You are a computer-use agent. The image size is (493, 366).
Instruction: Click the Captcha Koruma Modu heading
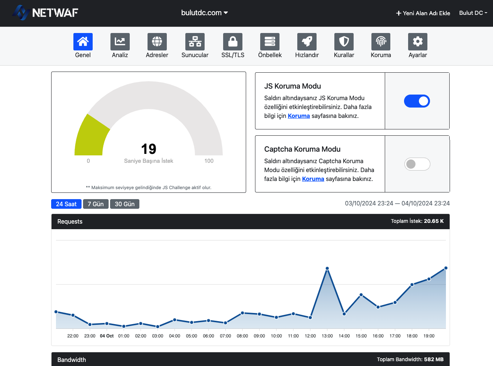click(x=302, y=149)
